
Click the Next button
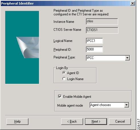click(96, 121)
